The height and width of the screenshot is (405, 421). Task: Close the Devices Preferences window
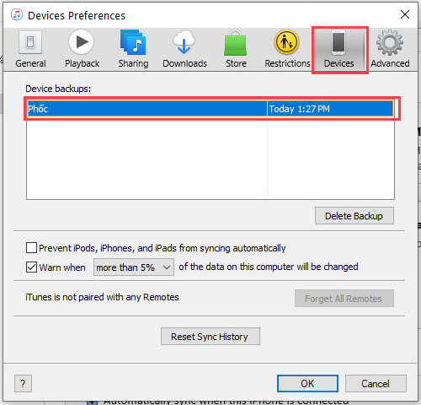(x=405, y=14)
